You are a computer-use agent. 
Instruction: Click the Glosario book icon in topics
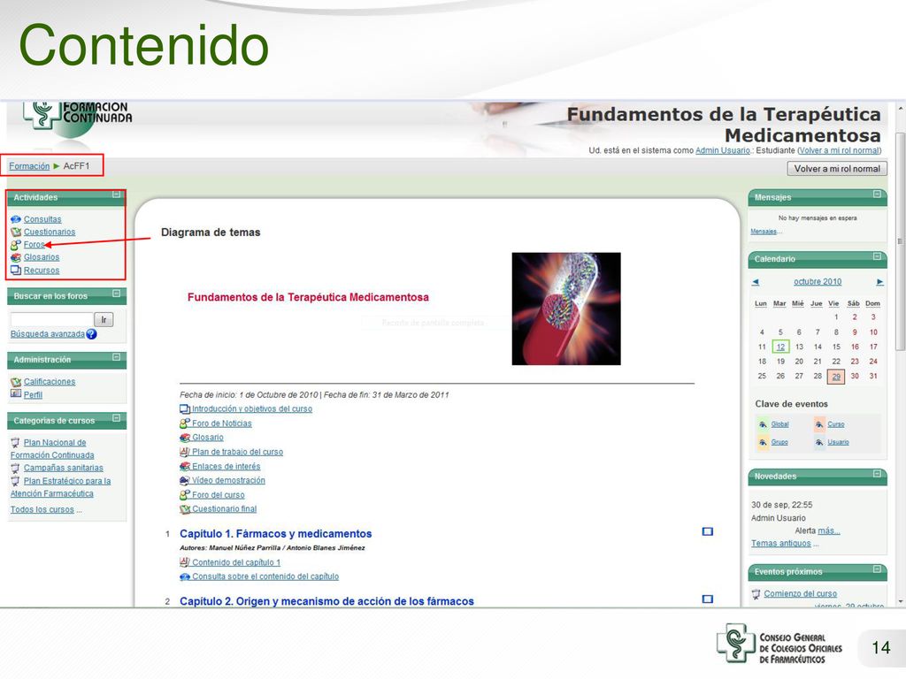pyautogui.click(x=185, y=438)
